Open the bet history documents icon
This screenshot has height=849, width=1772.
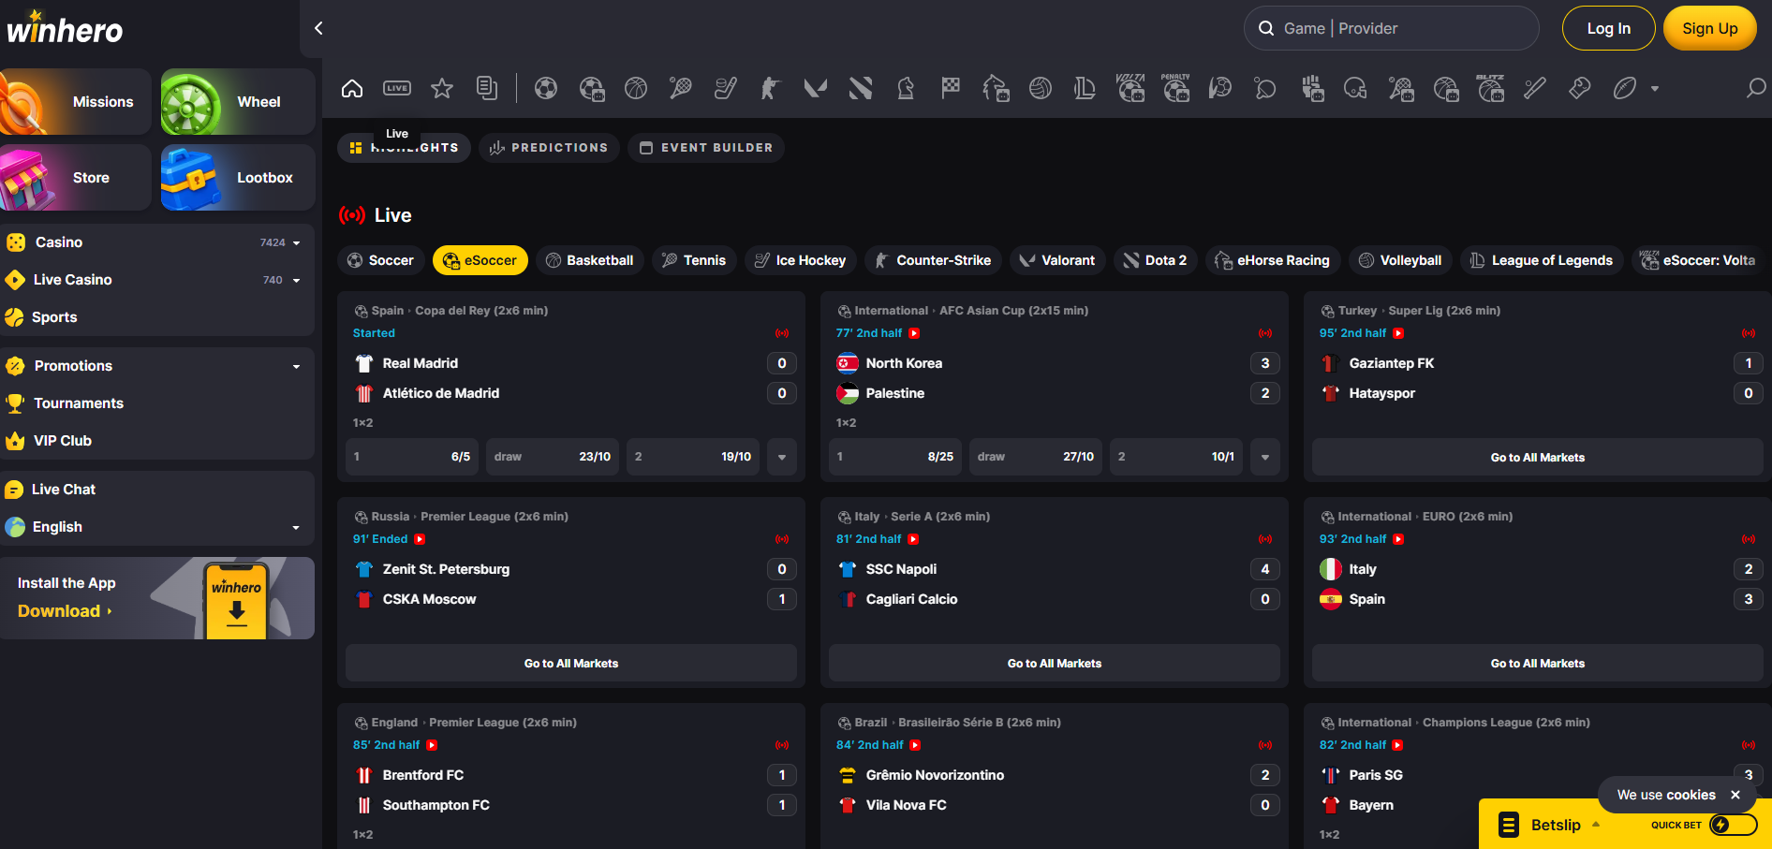pos(487,89)
